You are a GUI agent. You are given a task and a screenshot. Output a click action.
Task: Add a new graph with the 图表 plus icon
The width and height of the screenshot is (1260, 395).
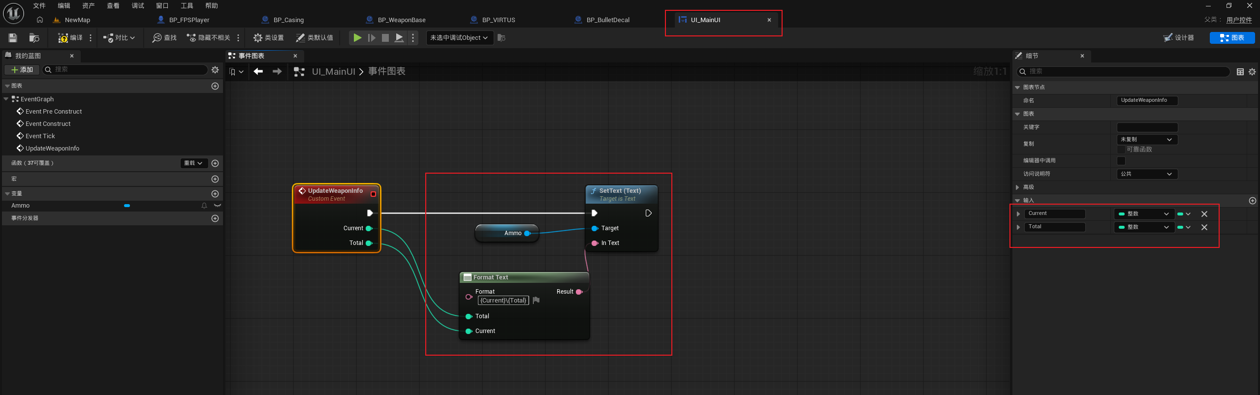click(215, 86)
